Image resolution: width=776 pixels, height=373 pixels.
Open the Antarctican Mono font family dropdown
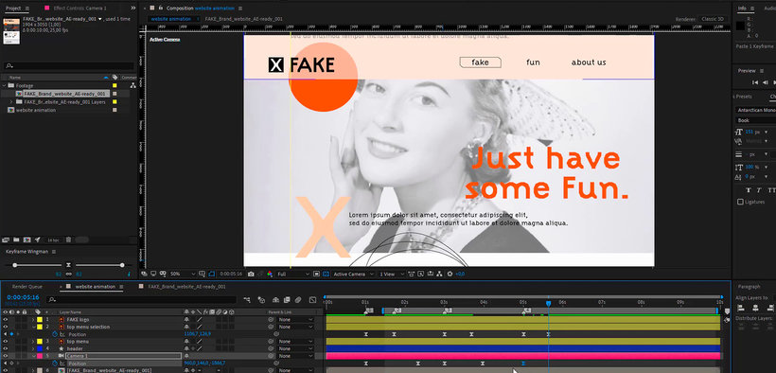point(755,110)
